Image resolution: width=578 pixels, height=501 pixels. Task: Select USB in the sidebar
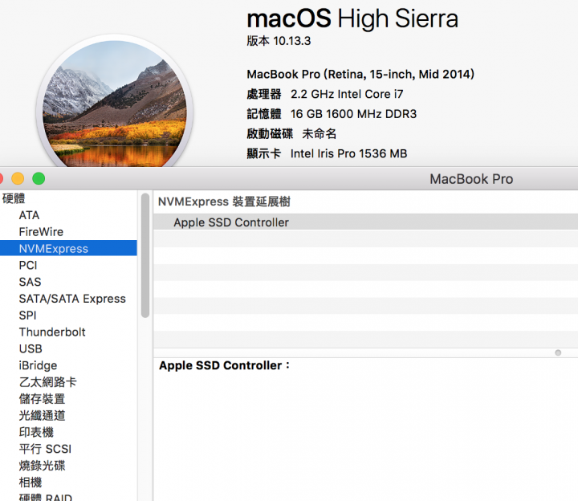click(x=31, y=348)
